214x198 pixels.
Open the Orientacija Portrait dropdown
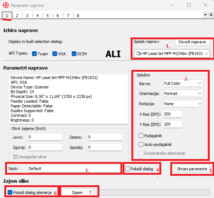pyautogui.click(x=183, y=94)
